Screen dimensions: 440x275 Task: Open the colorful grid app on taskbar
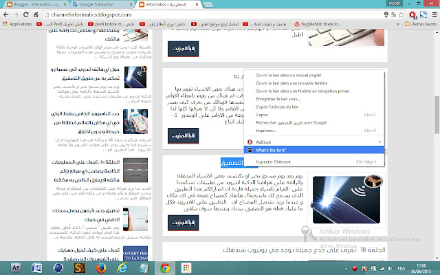[186, 268]
